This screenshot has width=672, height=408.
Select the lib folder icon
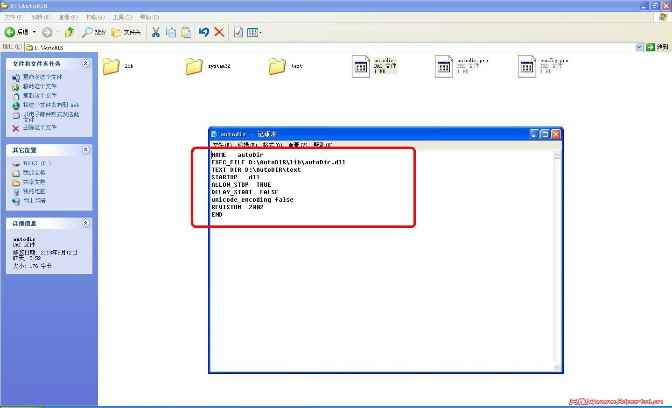coord(111,66)
